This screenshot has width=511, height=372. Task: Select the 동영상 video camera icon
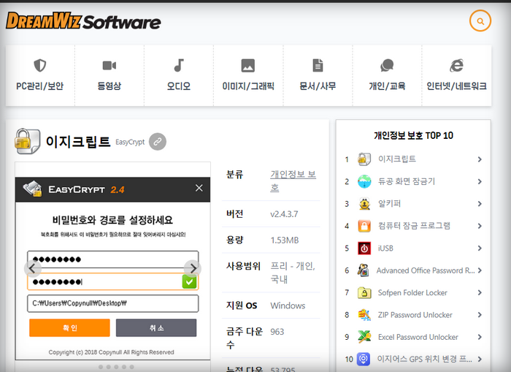pos(109,65)
